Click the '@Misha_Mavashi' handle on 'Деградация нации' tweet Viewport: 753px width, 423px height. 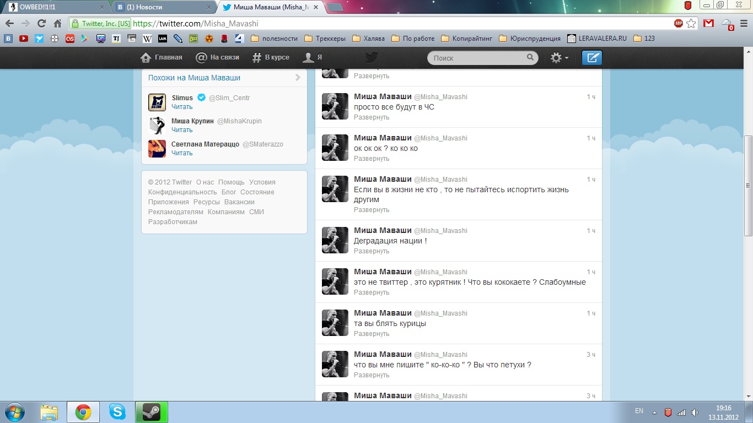click(x=440, y=231)
